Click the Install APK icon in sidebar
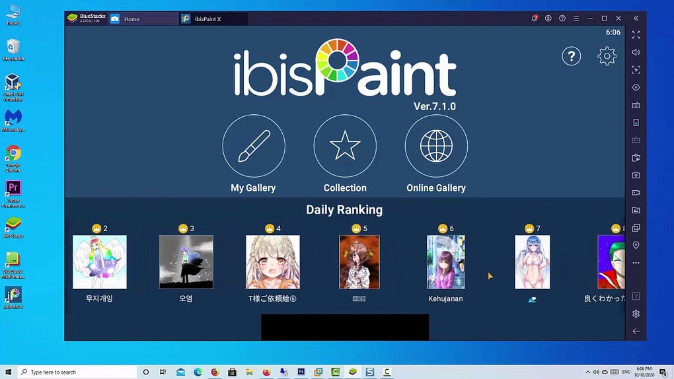The image size is (674, 379). pos(636,158)
